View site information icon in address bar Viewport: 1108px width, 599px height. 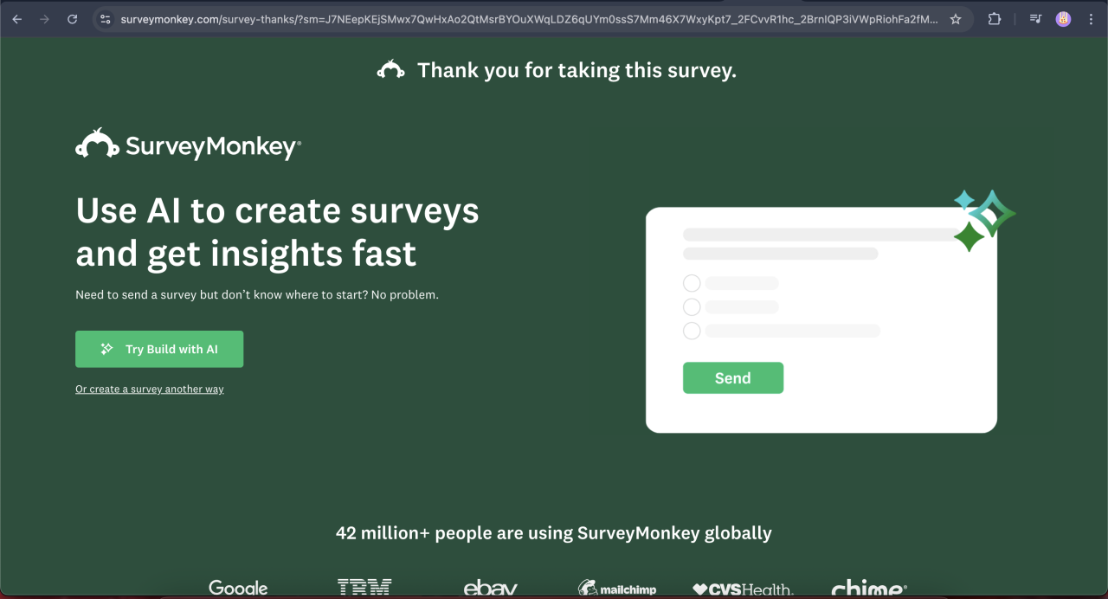coord(105,19)
